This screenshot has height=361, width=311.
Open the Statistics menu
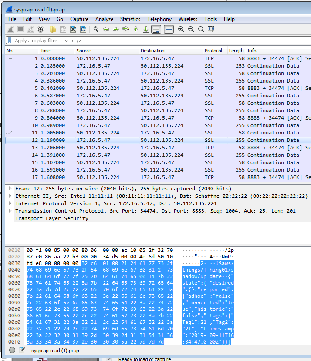pos(130,19)
